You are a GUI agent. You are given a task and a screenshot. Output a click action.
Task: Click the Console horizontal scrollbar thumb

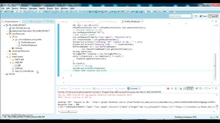point(68,112)
